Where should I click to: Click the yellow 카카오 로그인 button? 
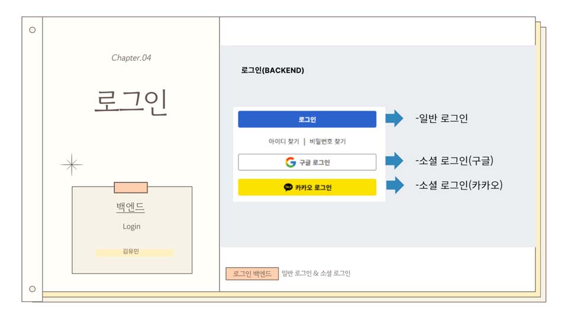click(x=307, y=187)
